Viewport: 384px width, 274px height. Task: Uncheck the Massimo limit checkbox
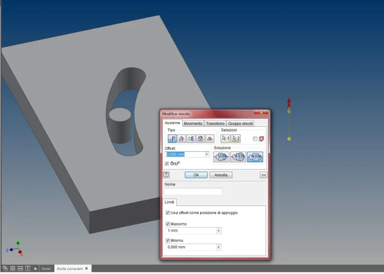168,224
